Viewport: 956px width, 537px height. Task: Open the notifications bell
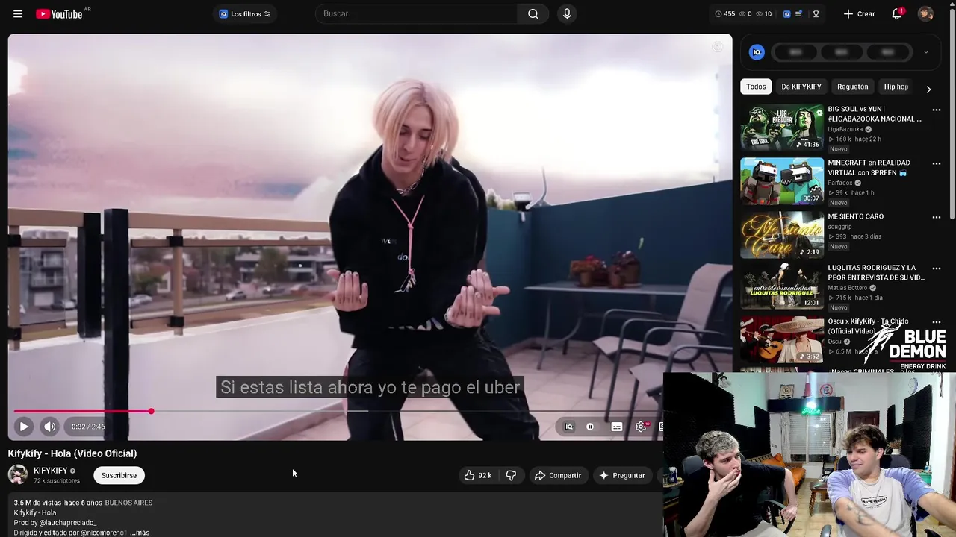(x=897, y=13)
